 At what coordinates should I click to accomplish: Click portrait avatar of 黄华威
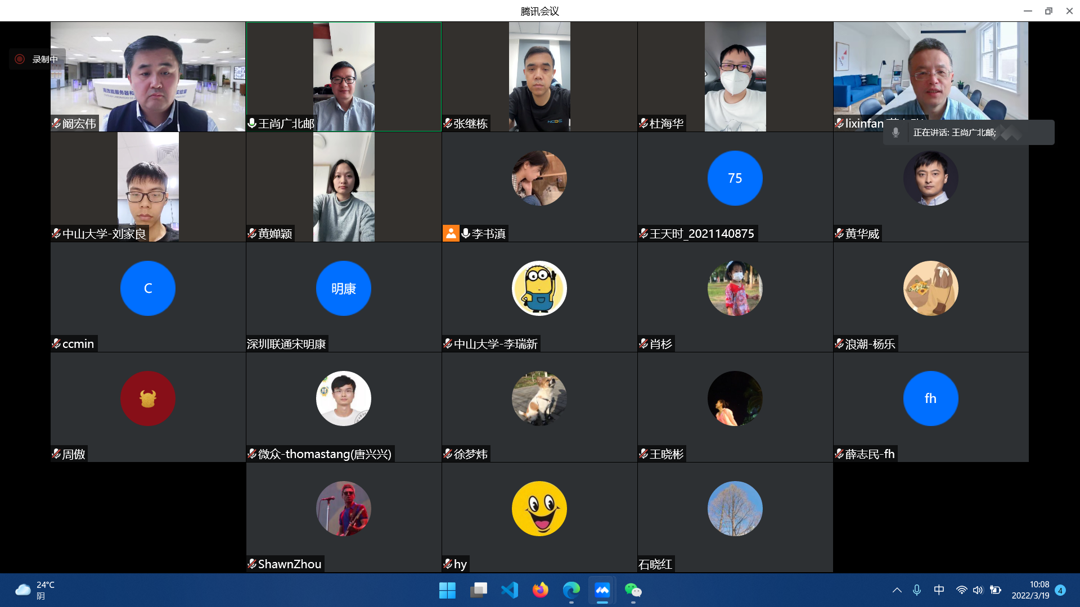[931, 178]
